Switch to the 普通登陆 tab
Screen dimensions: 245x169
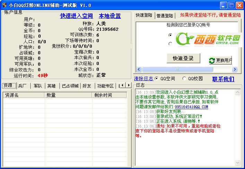click(x=165, y=16)
